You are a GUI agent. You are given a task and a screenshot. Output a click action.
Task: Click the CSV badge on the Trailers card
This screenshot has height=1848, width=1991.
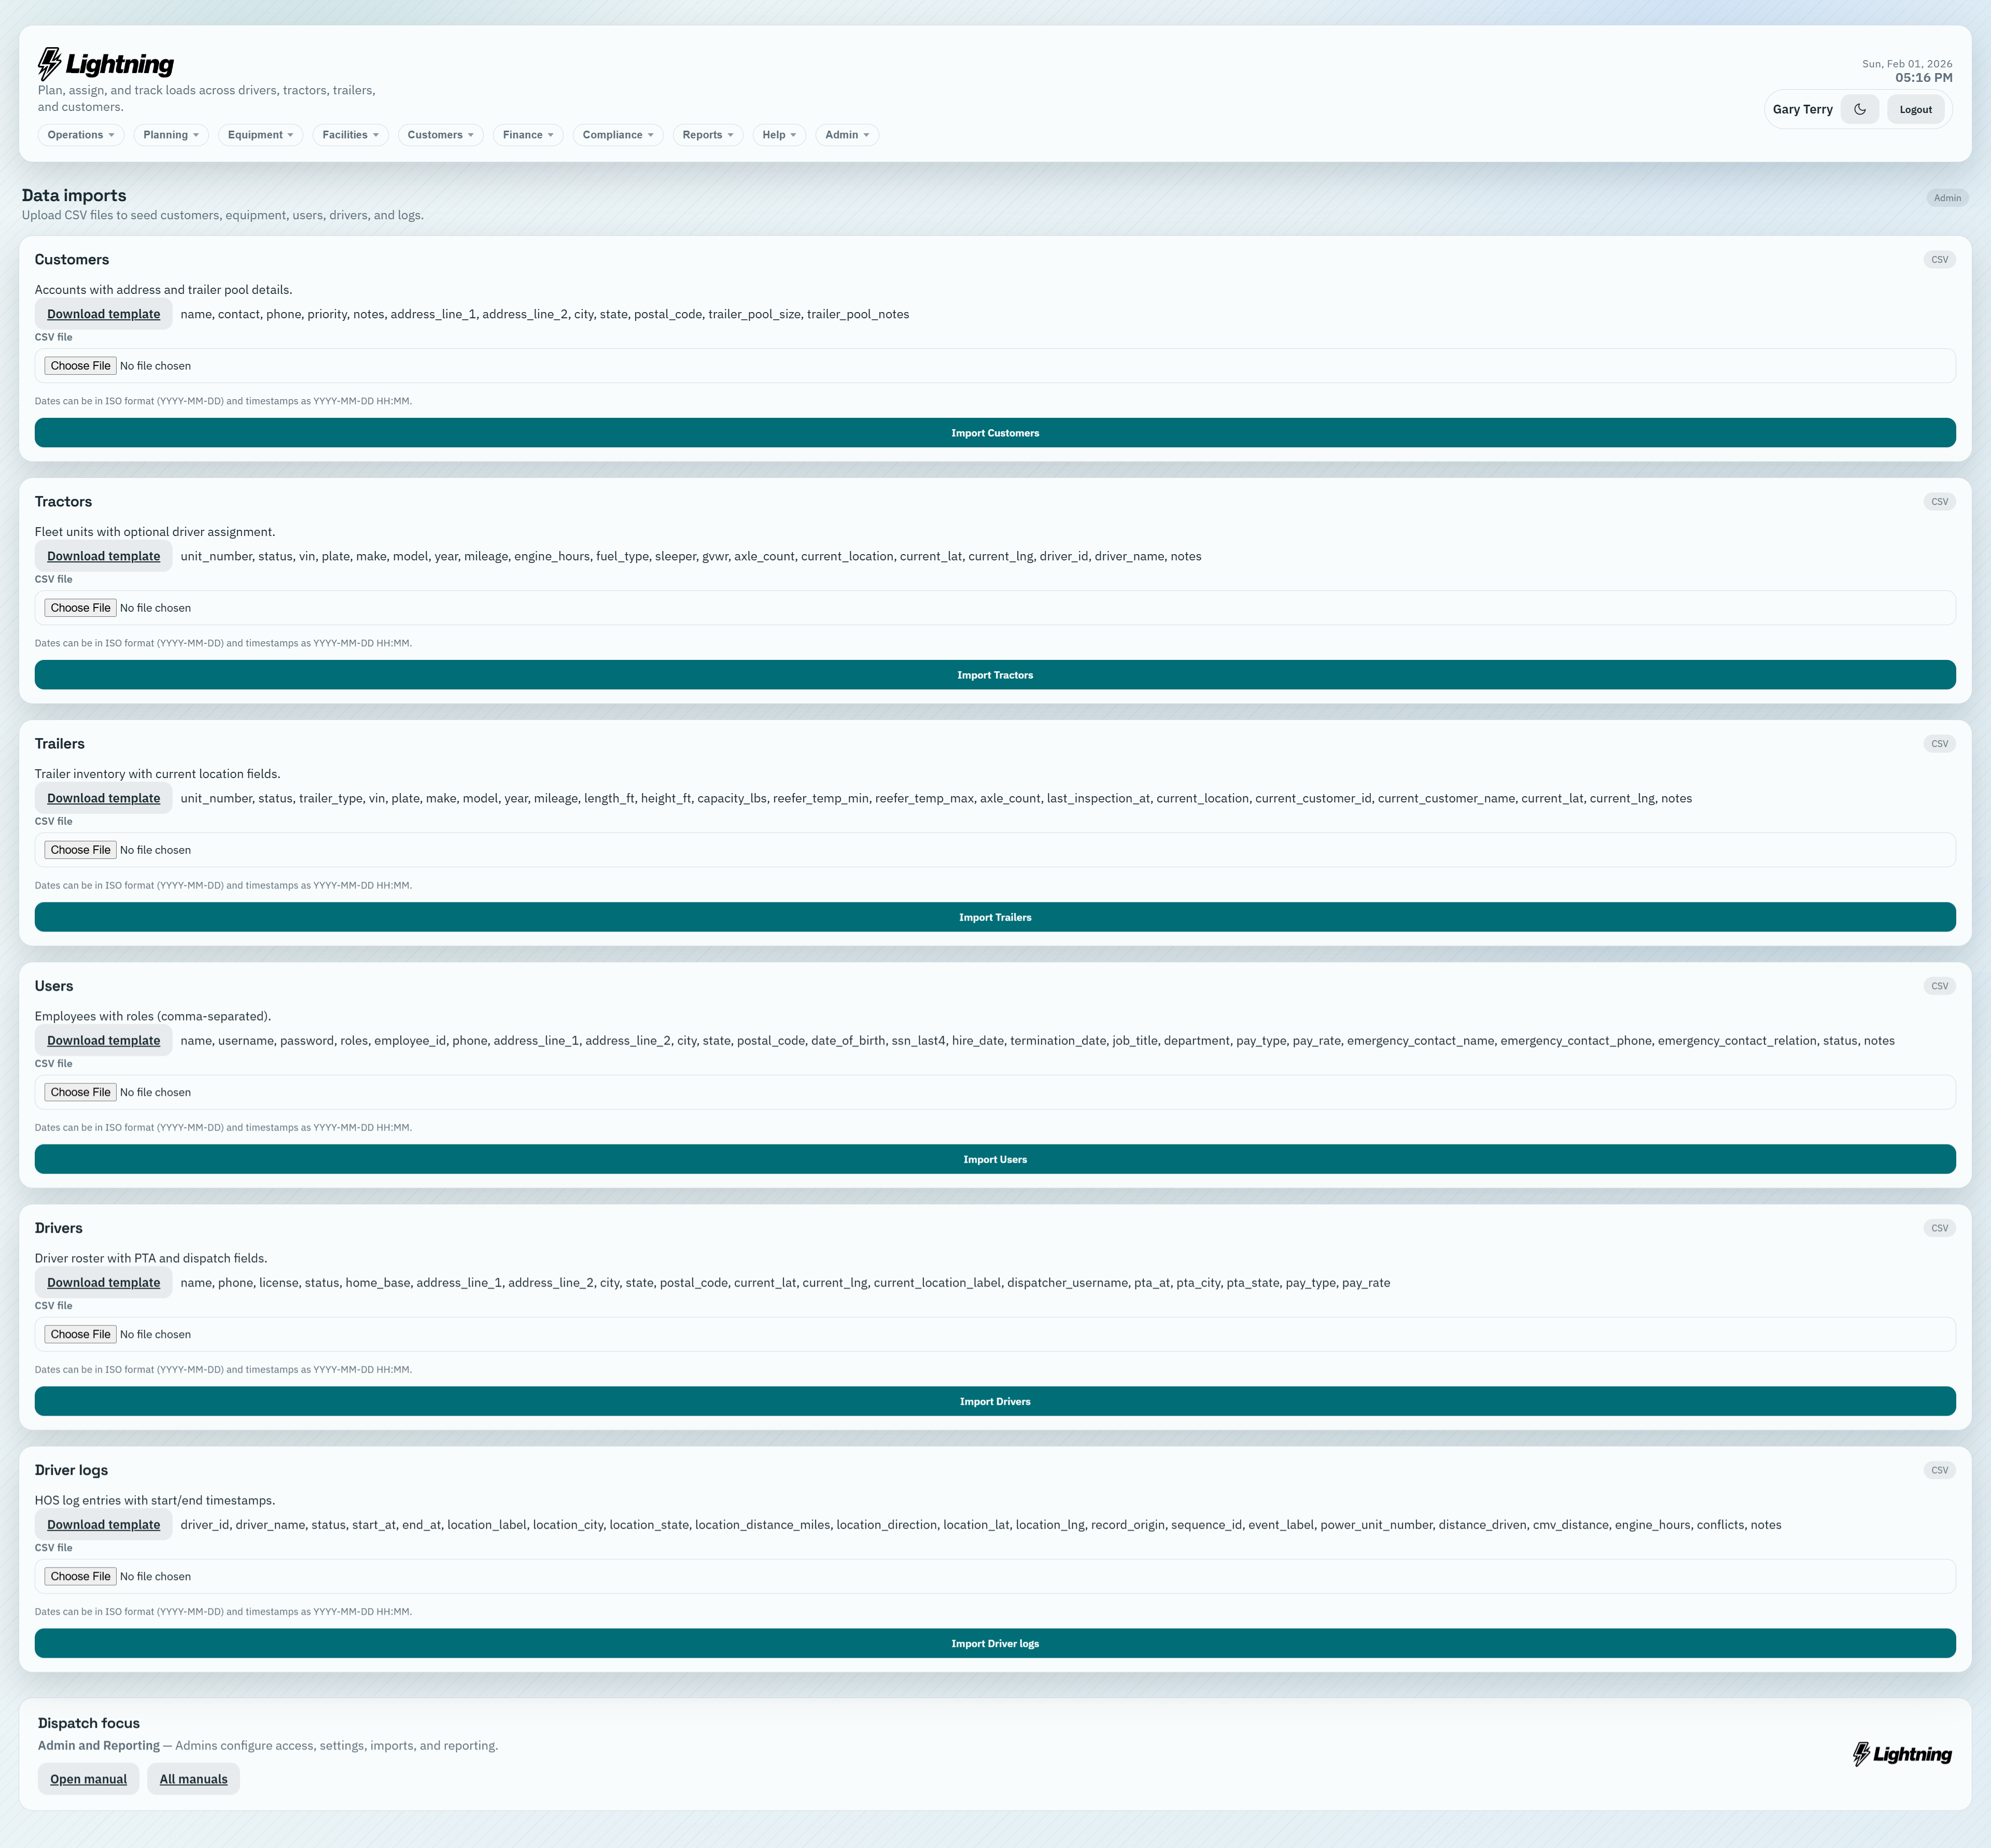[x=1939, y=743]
